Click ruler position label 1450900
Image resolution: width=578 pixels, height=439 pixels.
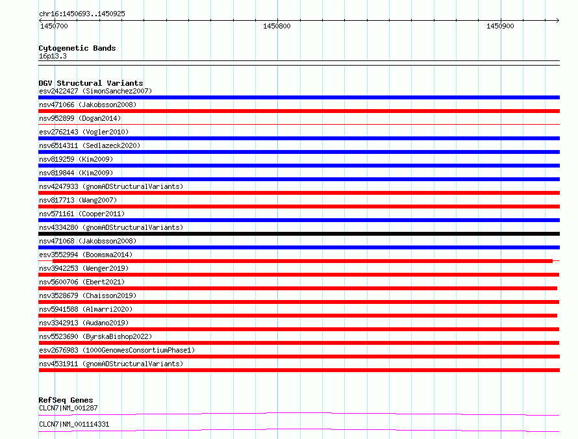point(500,26)
